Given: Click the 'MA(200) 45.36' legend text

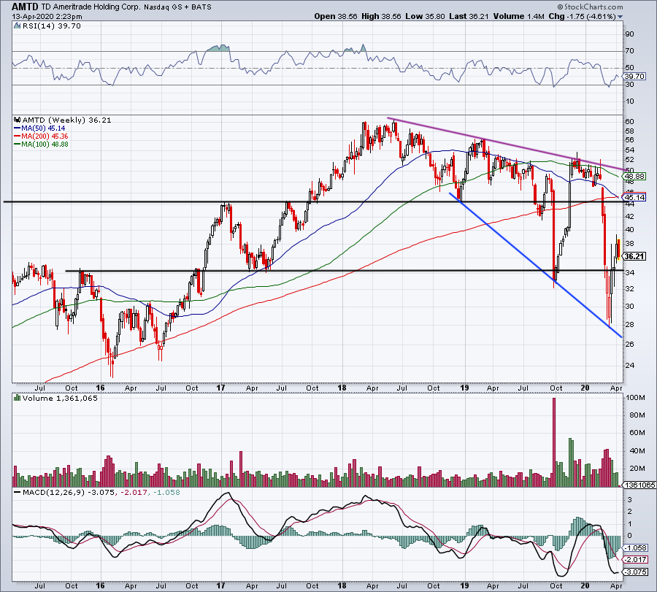Looking at the screenshot, I should point(45,137).
